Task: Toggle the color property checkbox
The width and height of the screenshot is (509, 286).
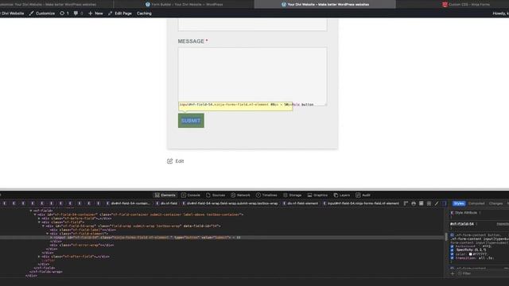Action: pyautogui.click(x=452, y=254)
